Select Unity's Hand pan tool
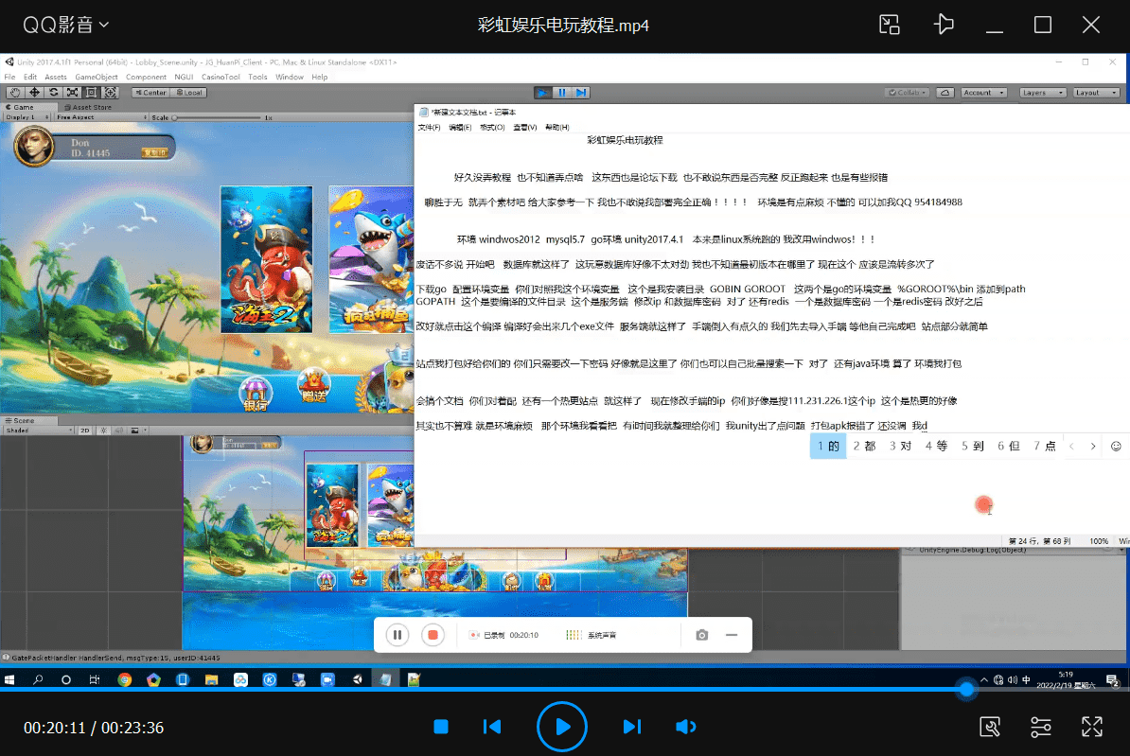The image size is (1130, 756). point(14,92)
